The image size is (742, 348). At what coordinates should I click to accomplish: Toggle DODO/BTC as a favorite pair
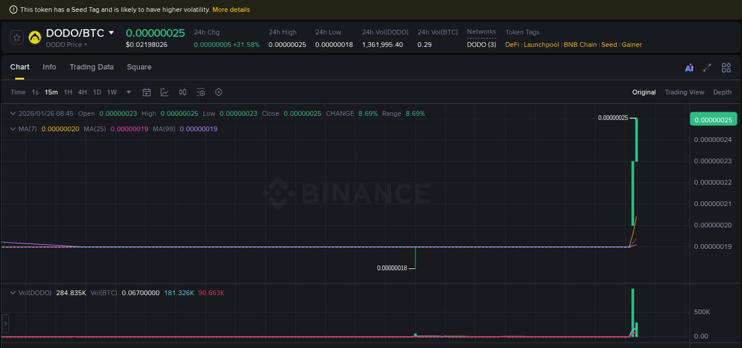tap(17, 37)
